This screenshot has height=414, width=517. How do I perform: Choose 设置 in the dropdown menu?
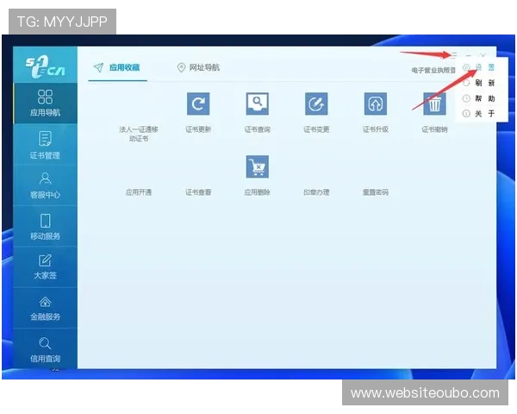(x=479, y=67)
